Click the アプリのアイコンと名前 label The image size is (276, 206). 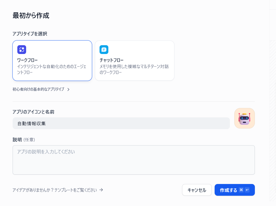coord(33,112)
